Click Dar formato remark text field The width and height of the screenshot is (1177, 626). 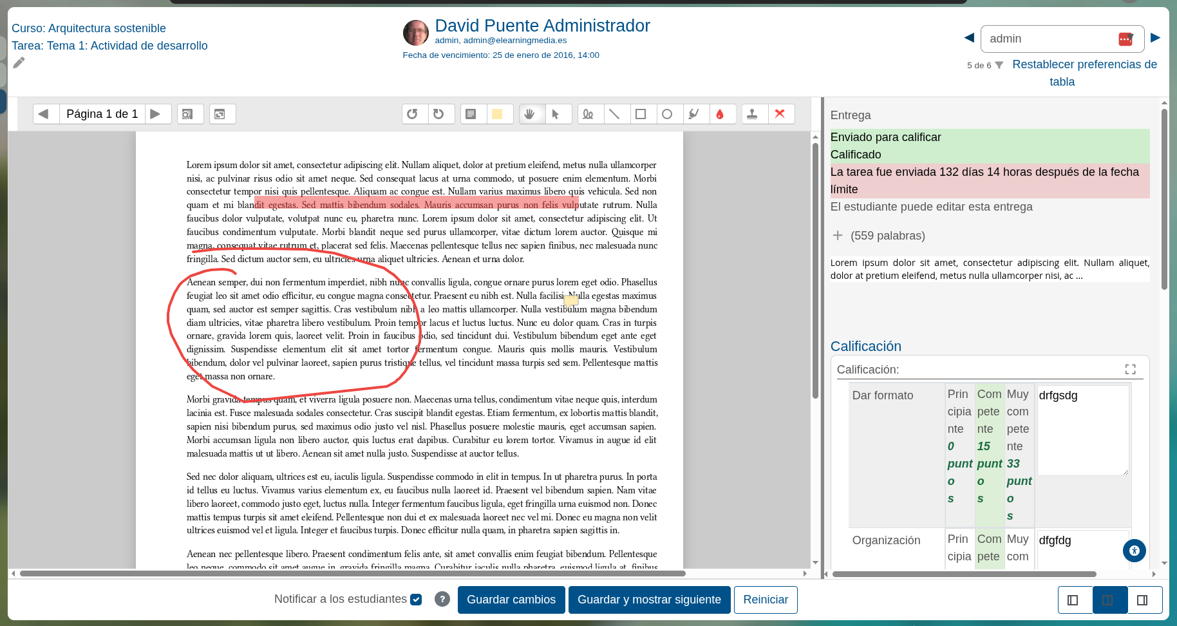(x=1083, y=430)
